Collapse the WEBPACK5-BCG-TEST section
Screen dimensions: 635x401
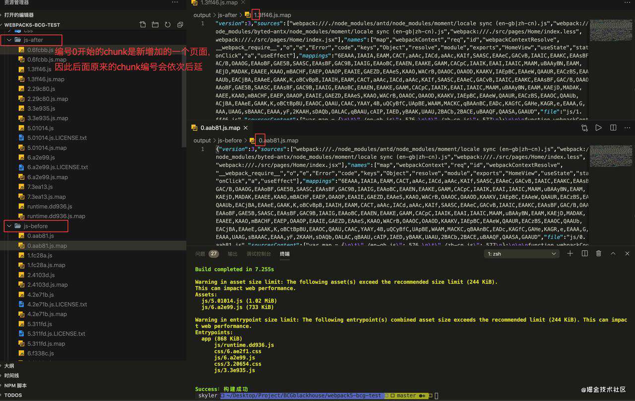point(32,25)
